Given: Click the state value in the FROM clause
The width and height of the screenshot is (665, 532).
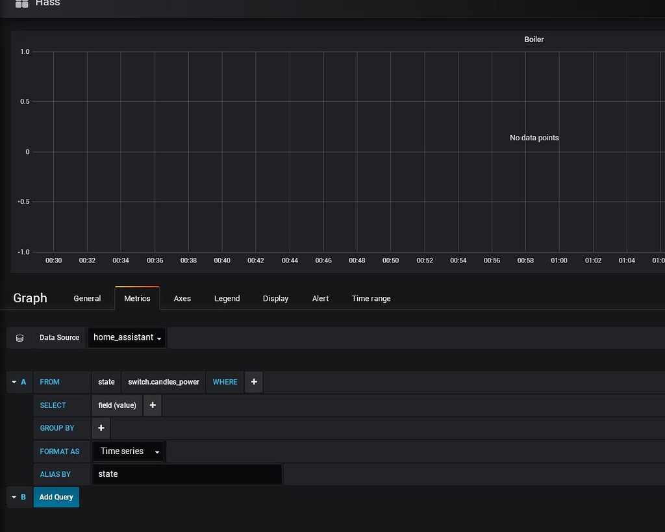Looking at the screenshot, I should [106, 382].
